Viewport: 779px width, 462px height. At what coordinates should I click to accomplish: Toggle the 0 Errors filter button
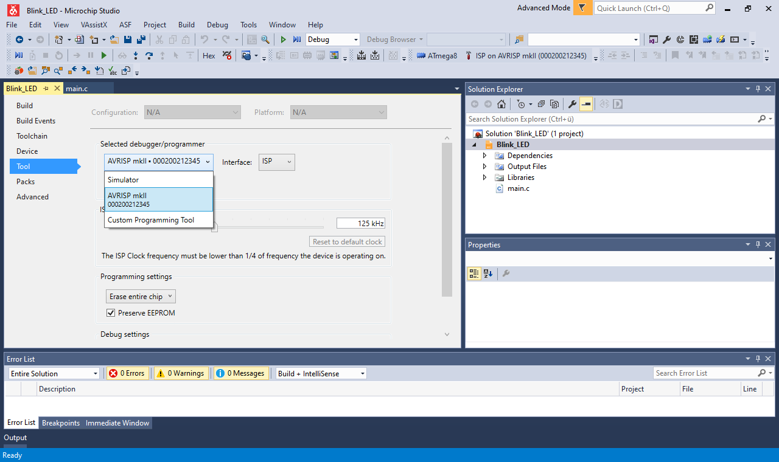coord(127,373)
